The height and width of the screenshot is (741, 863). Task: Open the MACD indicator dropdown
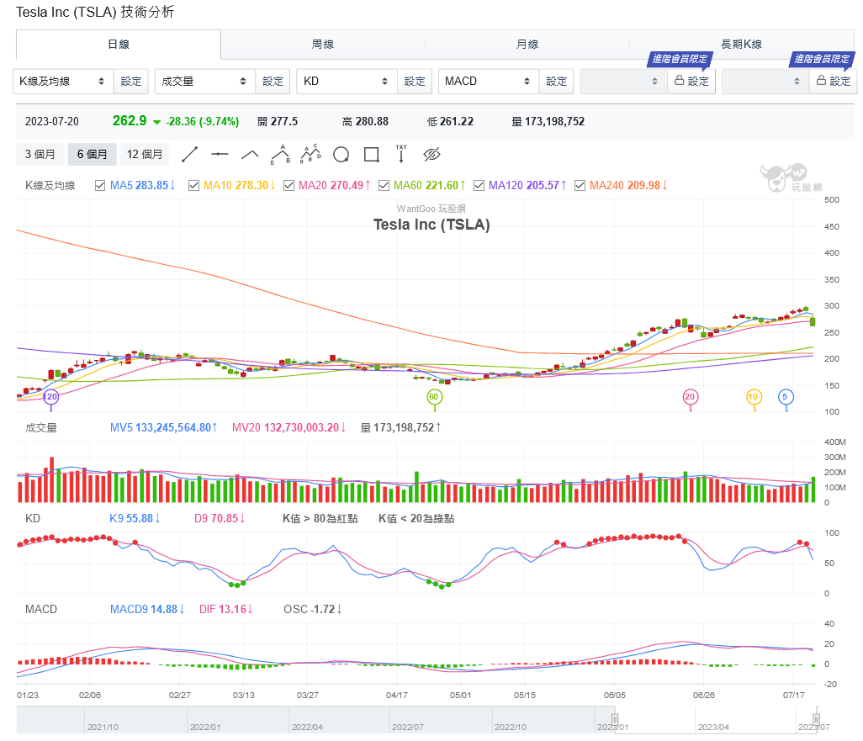(489, 82)
